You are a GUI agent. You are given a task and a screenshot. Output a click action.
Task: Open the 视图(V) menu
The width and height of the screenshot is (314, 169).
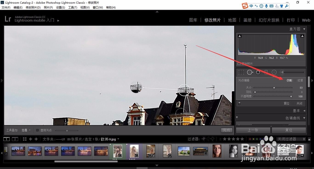[x=85, y=8]
